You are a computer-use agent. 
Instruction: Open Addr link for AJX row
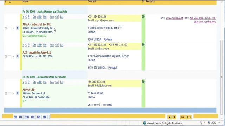[x=39, y=45]
